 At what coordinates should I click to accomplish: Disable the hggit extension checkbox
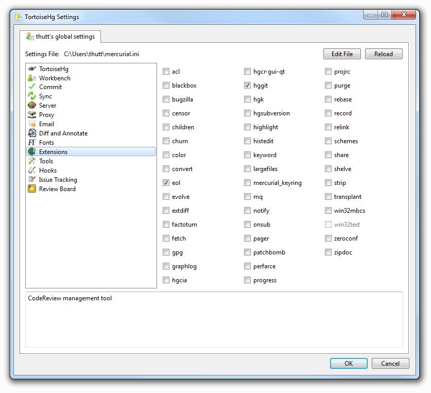point(247,86)
